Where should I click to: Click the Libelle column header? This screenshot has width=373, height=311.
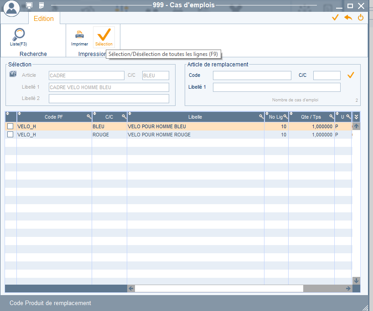click(195, 117)
